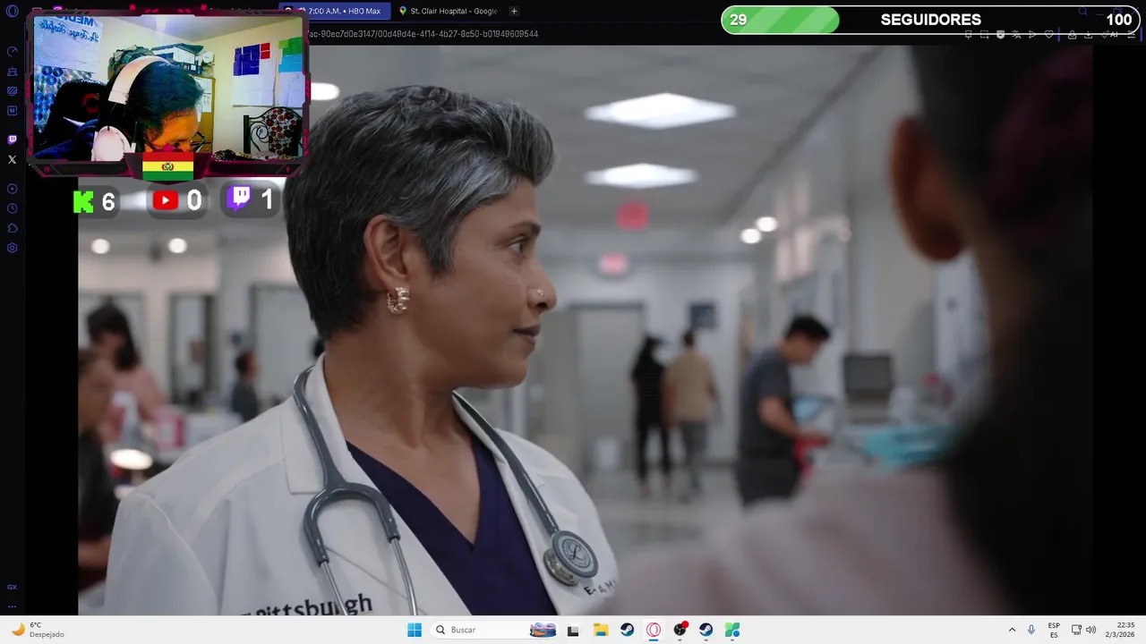Viewport: 1146px width, 644px height.
Task: Open the X (Twitter) sidebar panel
Action: click(12, 159)
